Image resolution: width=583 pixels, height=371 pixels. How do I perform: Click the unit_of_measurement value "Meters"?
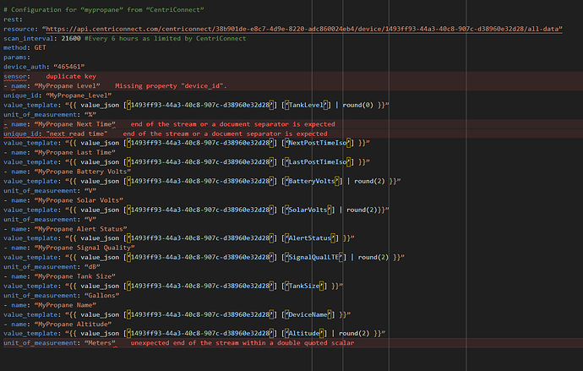click(x=100, y=343)
